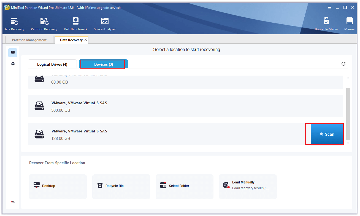This screenshot has height=216, width=360.
Task: Open the Data Recovery tool in the toolbar
Action: (14, 24)
